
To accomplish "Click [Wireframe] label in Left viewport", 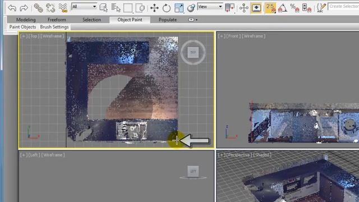I will (53, 155).
